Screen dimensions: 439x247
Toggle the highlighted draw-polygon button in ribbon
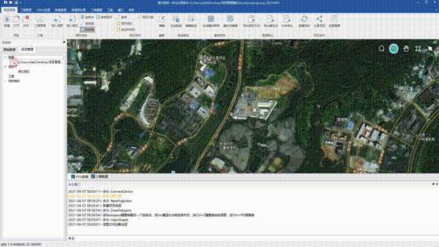88,29
